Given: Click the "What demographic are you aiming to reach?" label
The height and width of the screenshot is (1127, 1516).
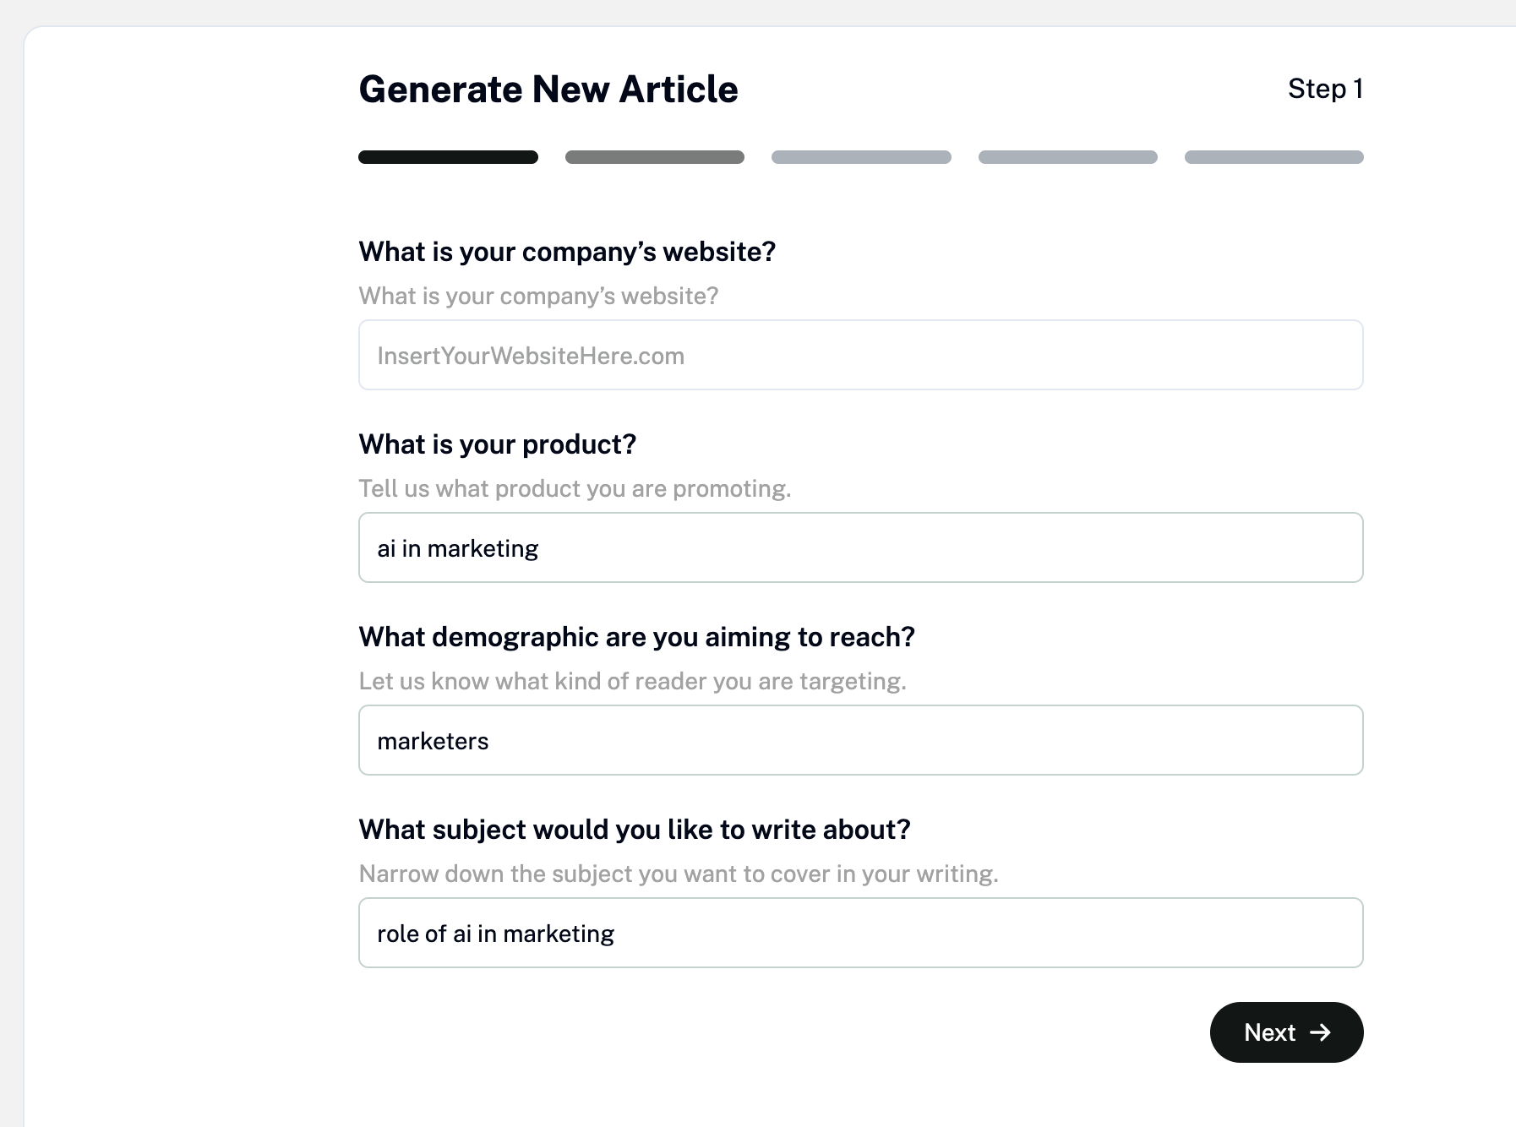Looking at the screenshot, I should click(636, 637).
